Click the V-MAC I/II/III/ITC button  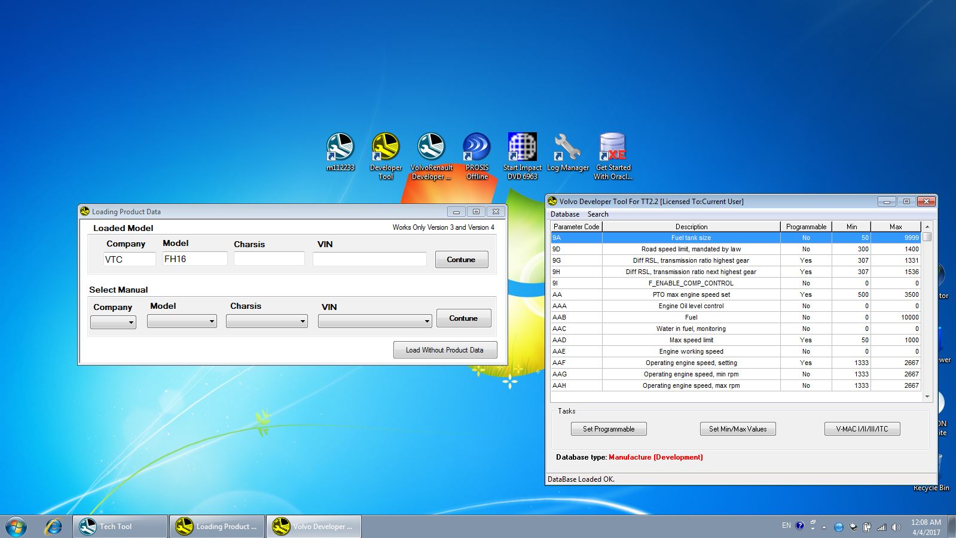tap(862, 429)
